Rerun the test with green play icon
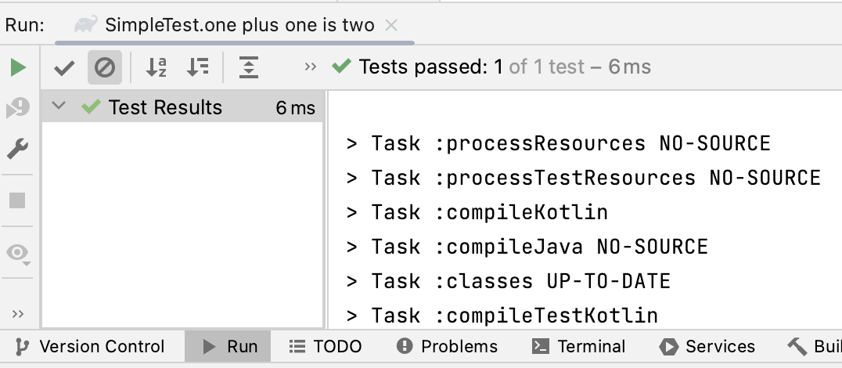Image resolution: width=842 pixels, height=368 pixels. 18,67
